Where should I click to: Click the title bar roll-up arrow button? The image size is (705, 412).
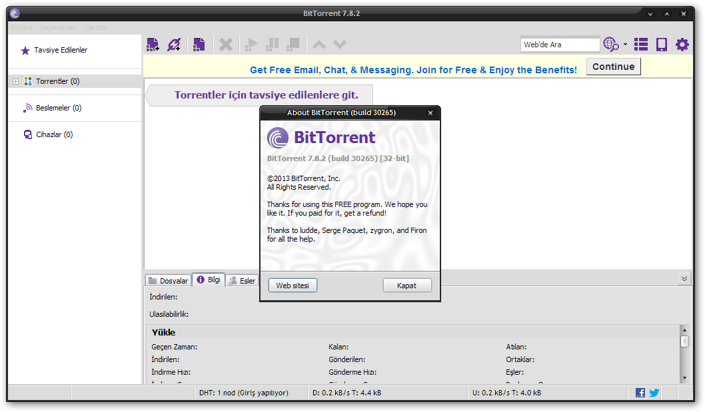[667, 14]
